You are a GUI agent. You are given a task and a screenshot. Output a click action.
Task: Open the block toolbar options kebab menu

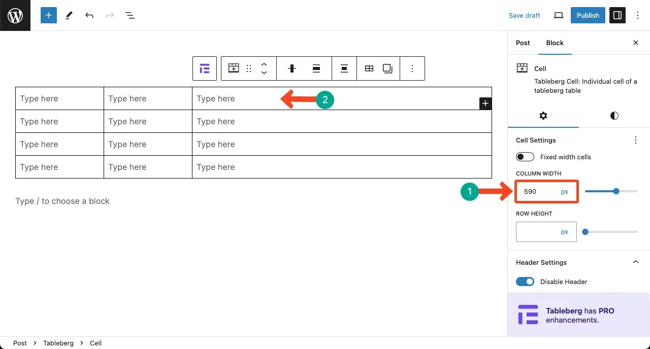412,68
